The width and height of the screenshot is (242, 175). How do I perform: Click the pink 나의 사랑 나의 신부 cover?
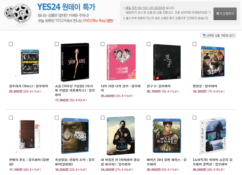121,62
